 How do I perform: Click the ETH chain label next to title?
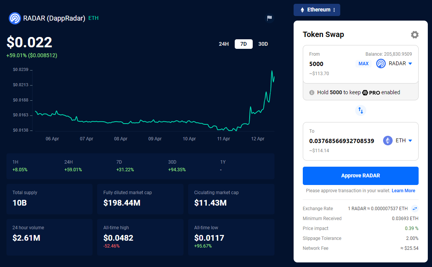pos(93,18)
